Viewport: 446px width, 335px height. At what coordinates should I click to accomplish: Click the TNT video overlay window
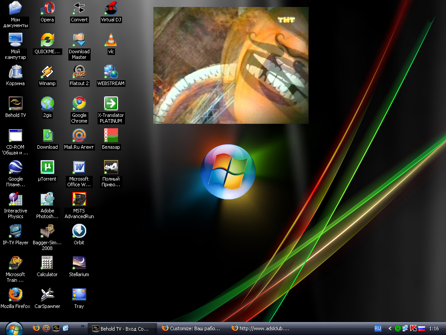pos(231,65)
